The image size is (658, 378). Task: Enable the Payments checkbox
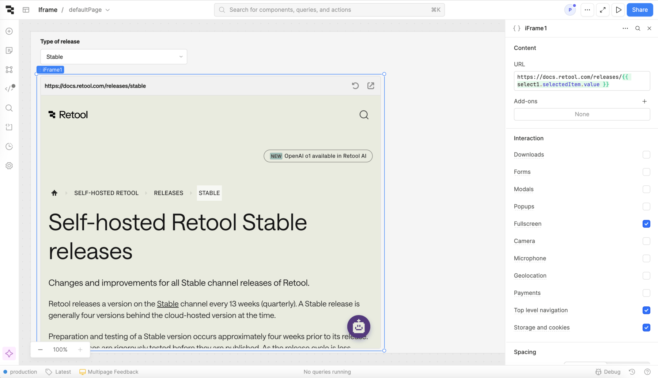[x=646, y=293]
